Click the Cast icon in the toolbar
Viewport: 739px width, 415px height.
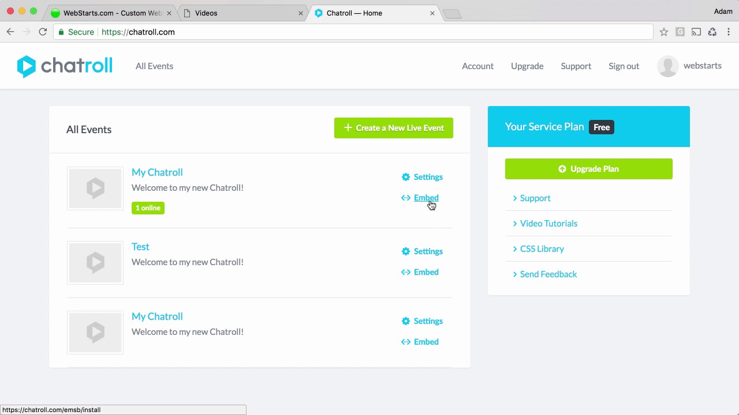coord(696,32)
